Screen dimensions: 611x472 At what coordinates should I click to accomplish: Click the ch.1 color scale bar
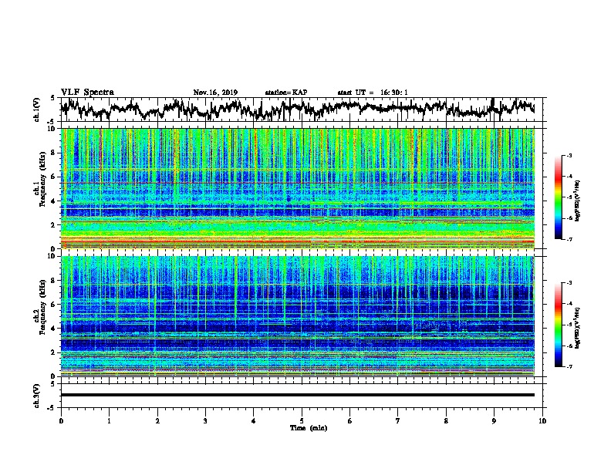(x=558, y=197)
